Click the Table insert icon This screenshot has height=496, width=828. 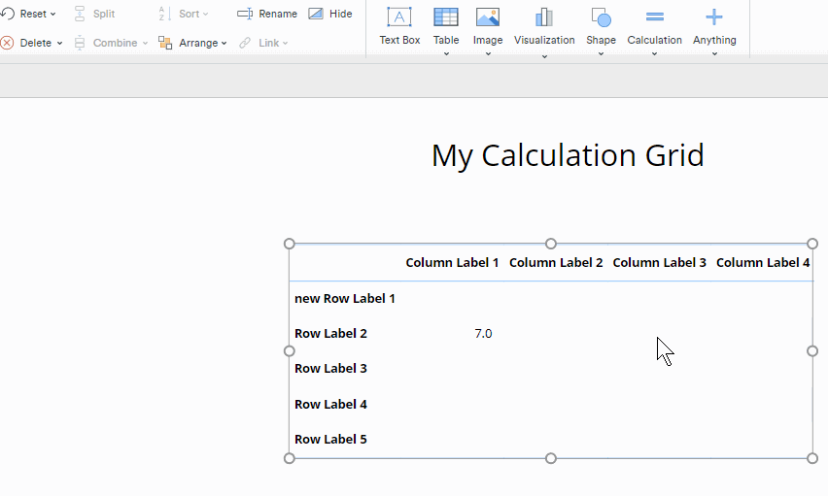click(446, 17)
